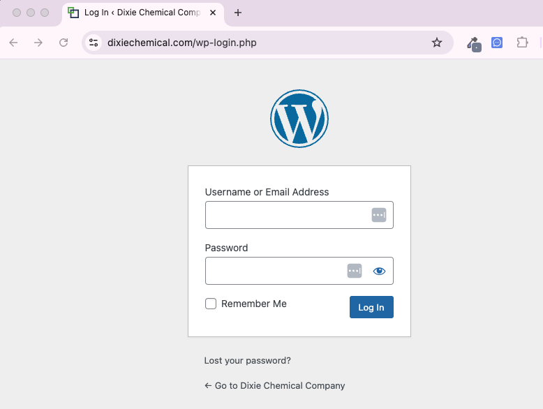Follow the Go to Dixie Chemical Company link
The height and width of the screenshot is (409, 543).
(x=274, y=385)
